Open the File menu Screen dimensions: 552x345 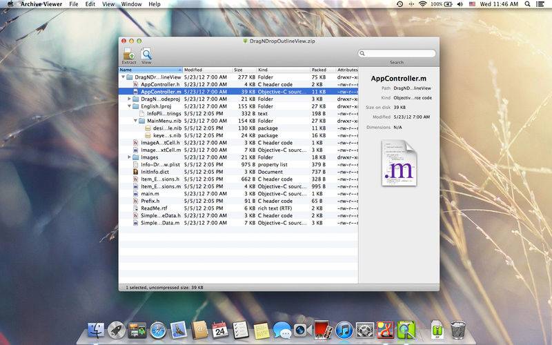pos(74,4)
